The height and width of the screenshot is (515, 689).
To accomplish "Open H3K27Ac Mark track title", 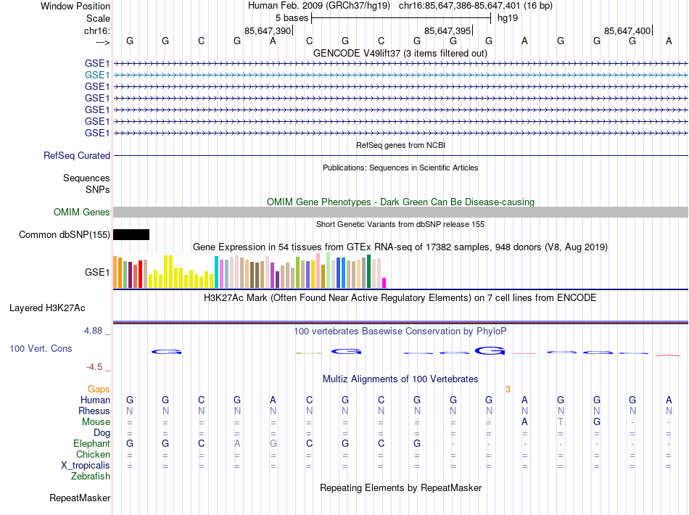I will pos(400,298).
